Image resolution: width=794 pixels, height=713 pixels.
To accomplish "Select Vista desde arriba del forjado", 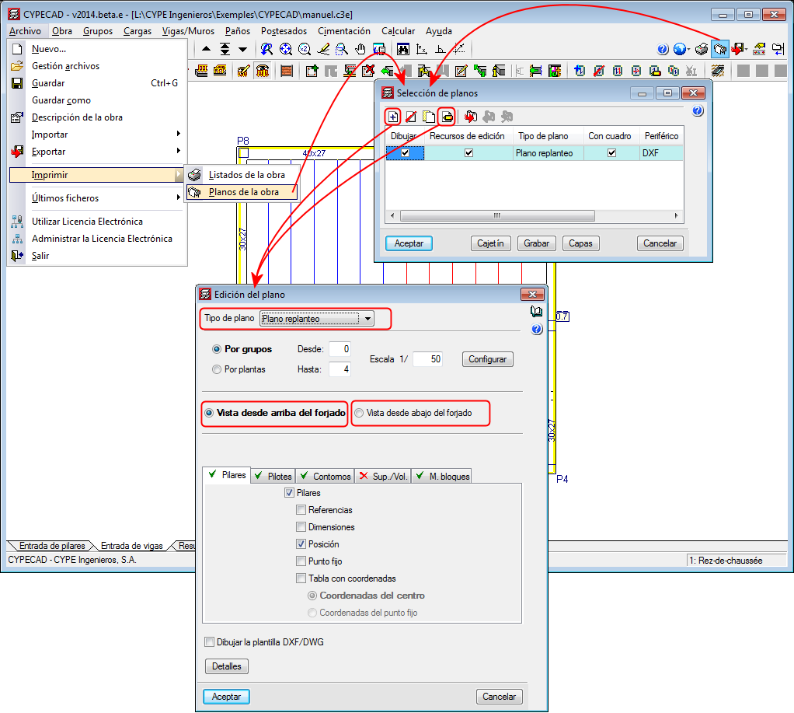I will tap(209, 413).
